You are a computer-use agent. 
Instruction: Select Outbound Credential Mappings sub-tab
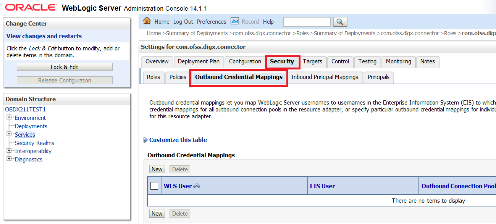pos(239,77)
